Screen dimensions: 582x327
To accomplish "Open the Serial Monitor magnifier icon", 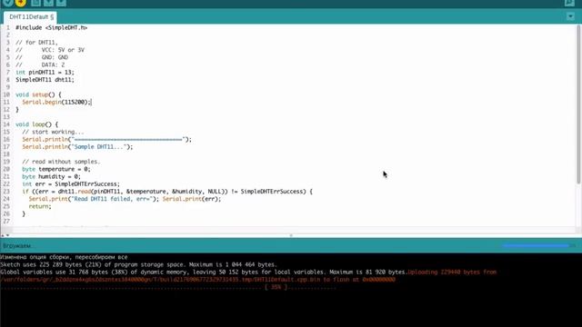I will 570,3.
